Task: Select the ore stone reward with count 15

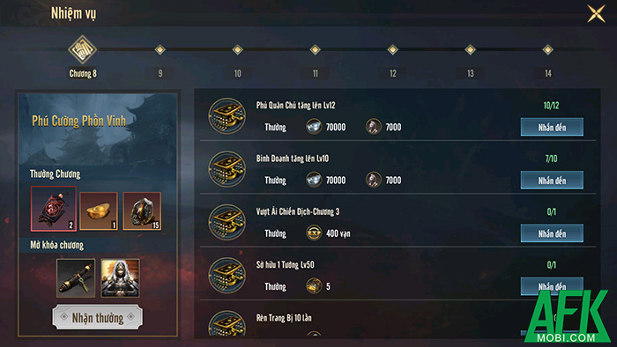Action: point(142,211)
